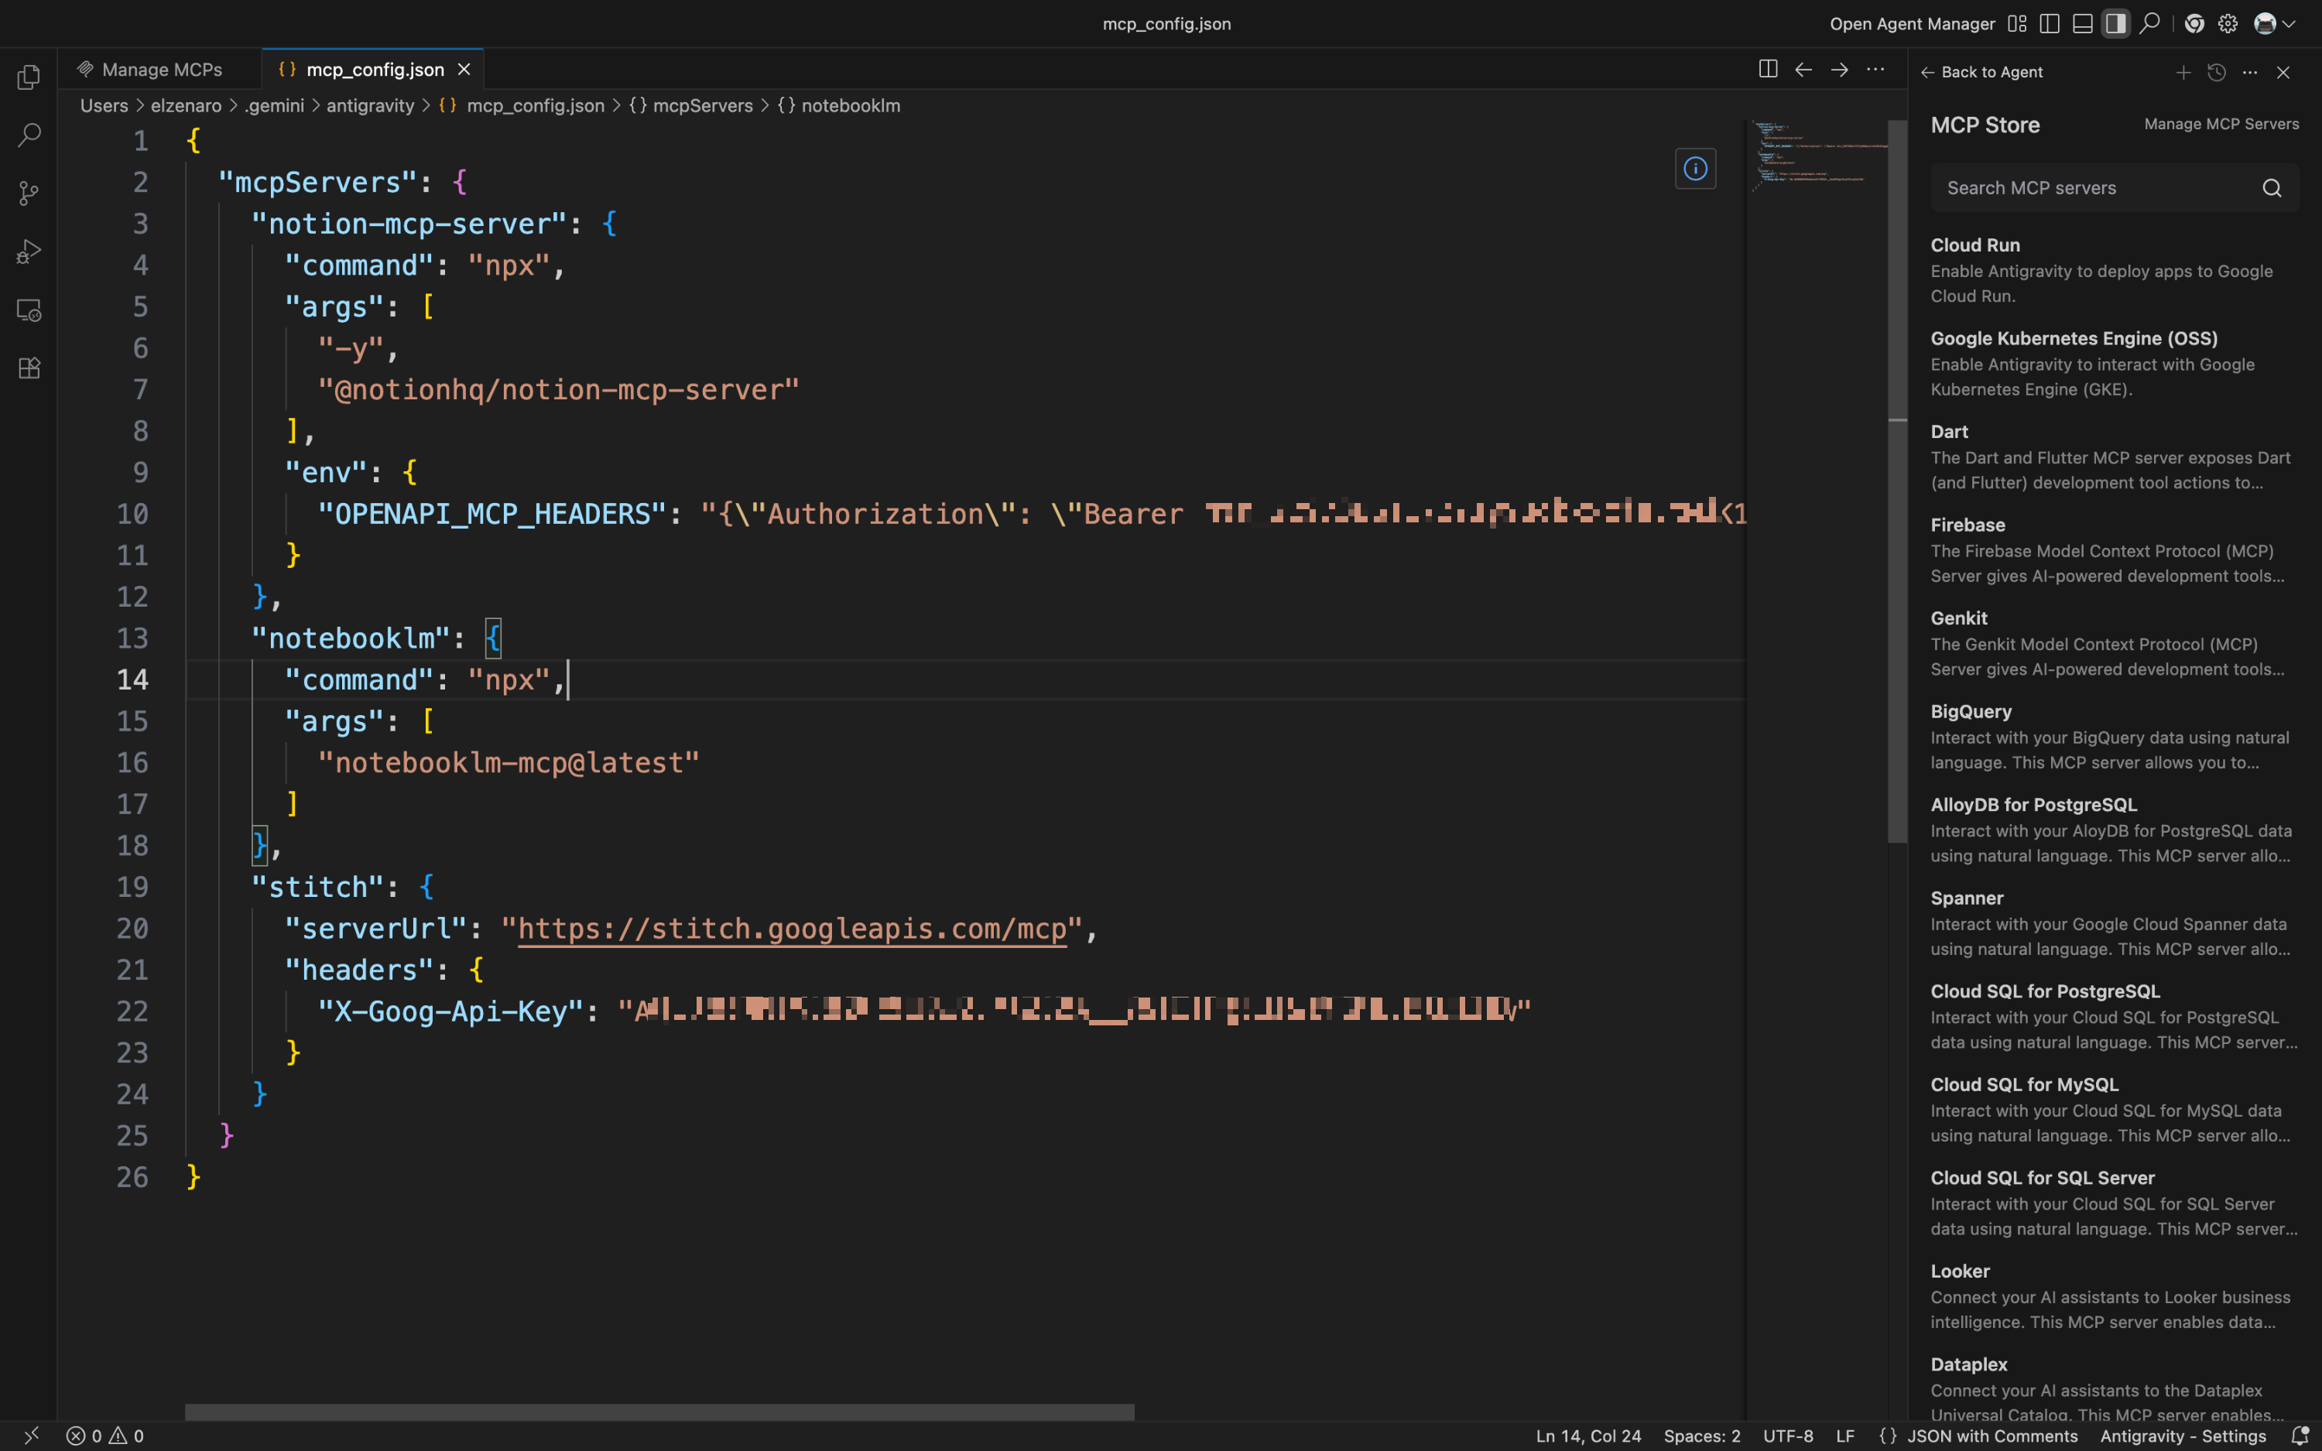Open conversation history clock icon
This screenshot has width=2322, height=1451.
tap(2217, 72)
